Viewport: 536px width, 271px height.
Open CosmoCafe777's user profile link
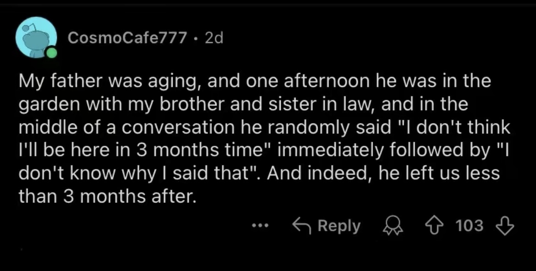coord(127,38)
